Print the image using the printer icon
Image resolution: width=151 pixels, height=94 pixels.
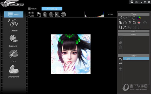63,15
